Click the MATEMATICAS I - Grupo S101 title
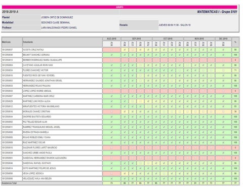This screenshot has height=188, width=243. coord(217,12)
